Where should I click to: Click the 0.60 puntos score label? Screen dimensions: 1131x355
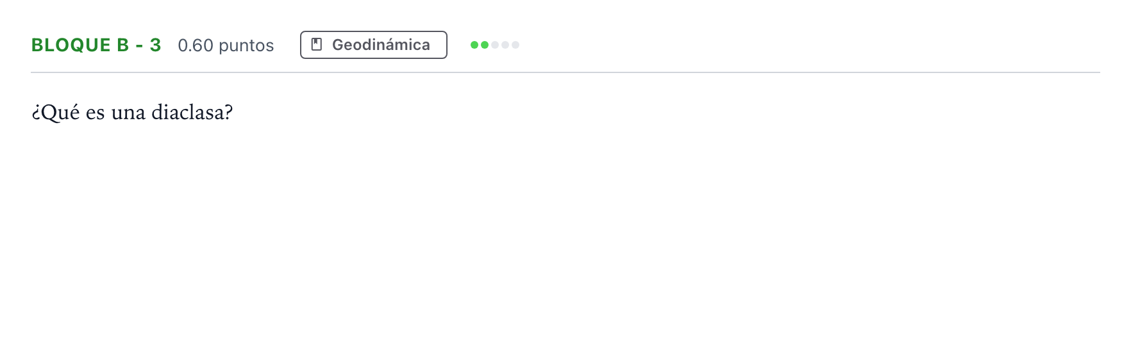[226, 45]
